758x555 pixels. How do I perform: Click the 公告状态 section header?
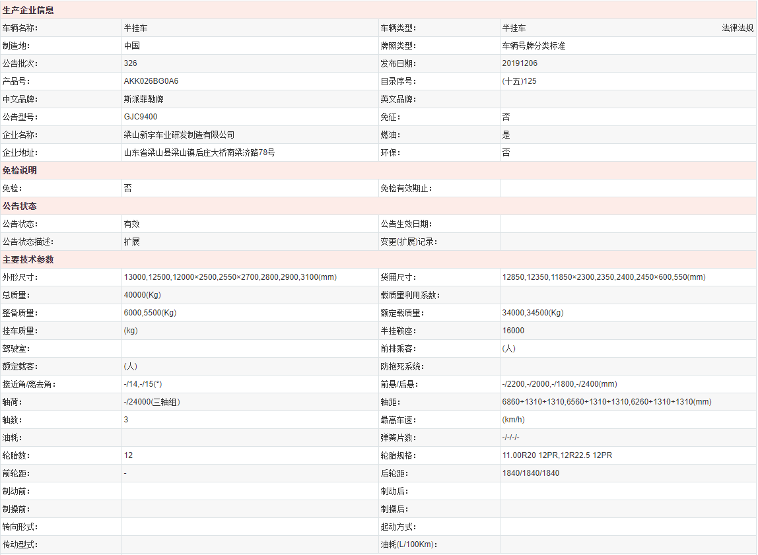[x=20, y=206]
